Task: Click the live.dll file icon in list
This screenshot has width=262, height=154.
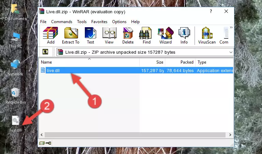Action: [43, 70]
